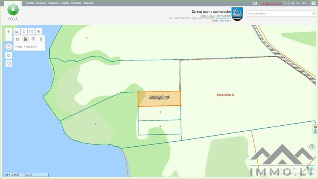Switch language to PL
Viewport: 318px width, 179px height.
(298, 3)
